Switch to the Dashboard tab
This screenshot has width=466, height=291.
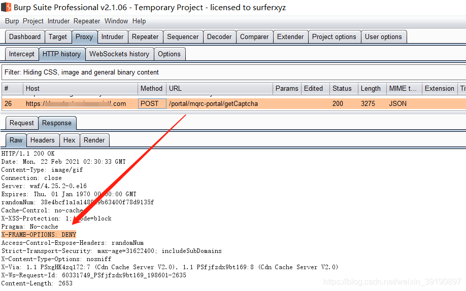(25, 37)
